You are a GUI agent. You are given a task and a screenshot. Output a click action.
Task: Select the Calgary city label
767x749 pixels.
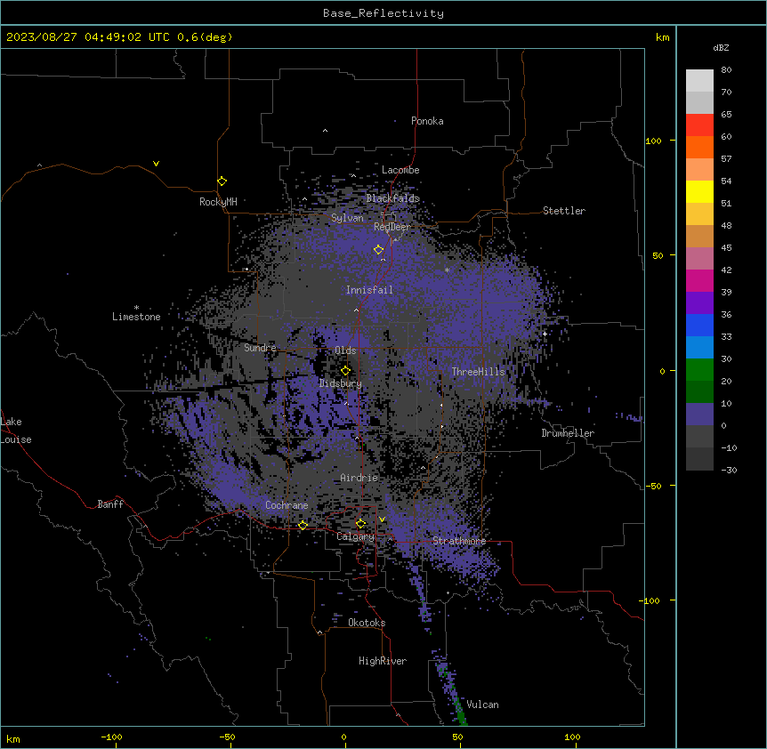[356, 536]
